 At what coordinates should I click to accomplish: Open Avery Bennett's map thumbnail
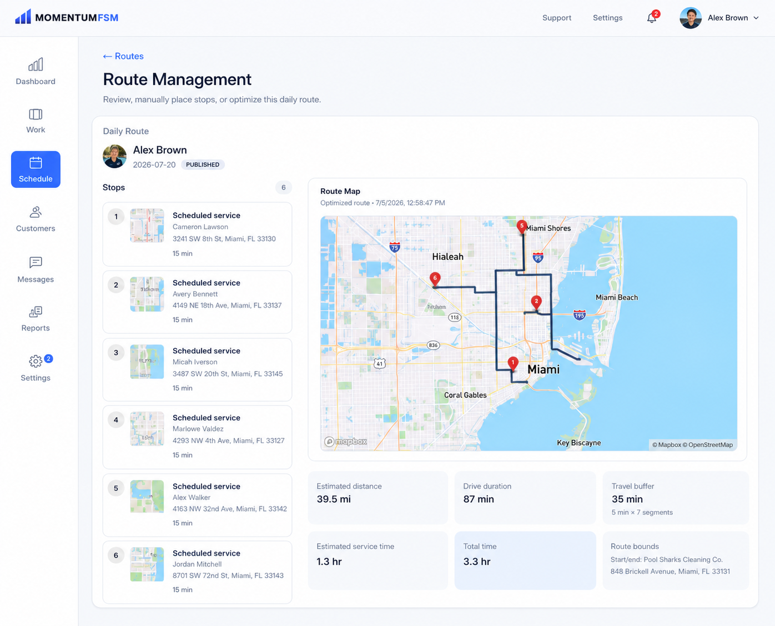[x=147, y=294]
